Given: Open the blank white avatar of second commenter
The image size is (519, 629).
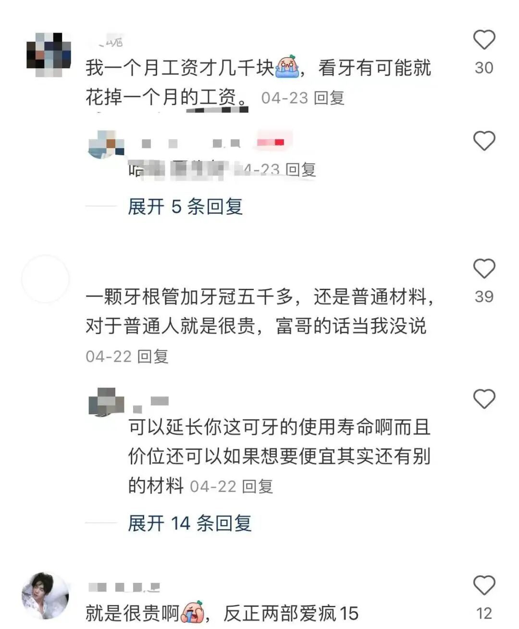Looking at the screenshot, I should 45,279.
